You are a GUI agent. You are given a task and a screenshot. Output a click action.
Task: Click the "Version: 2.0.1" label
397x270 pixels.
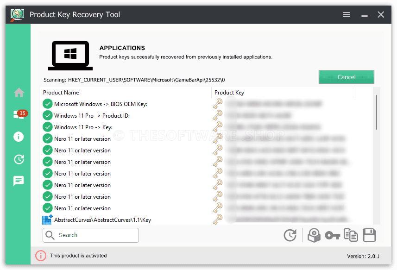point(363,256)
